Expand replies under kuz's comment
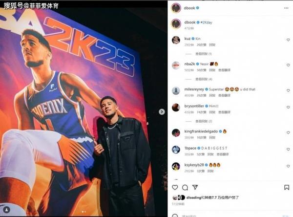This screenshot has height=217, width=293. [x=203, y=54]
